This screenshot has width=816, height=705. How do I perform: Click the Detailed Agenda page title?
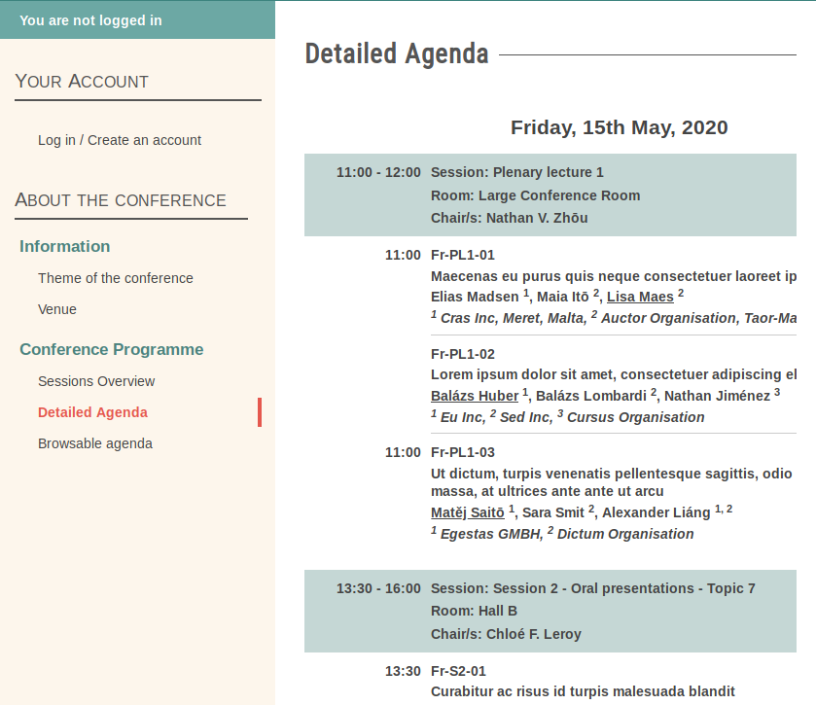[x=397, y=53]
